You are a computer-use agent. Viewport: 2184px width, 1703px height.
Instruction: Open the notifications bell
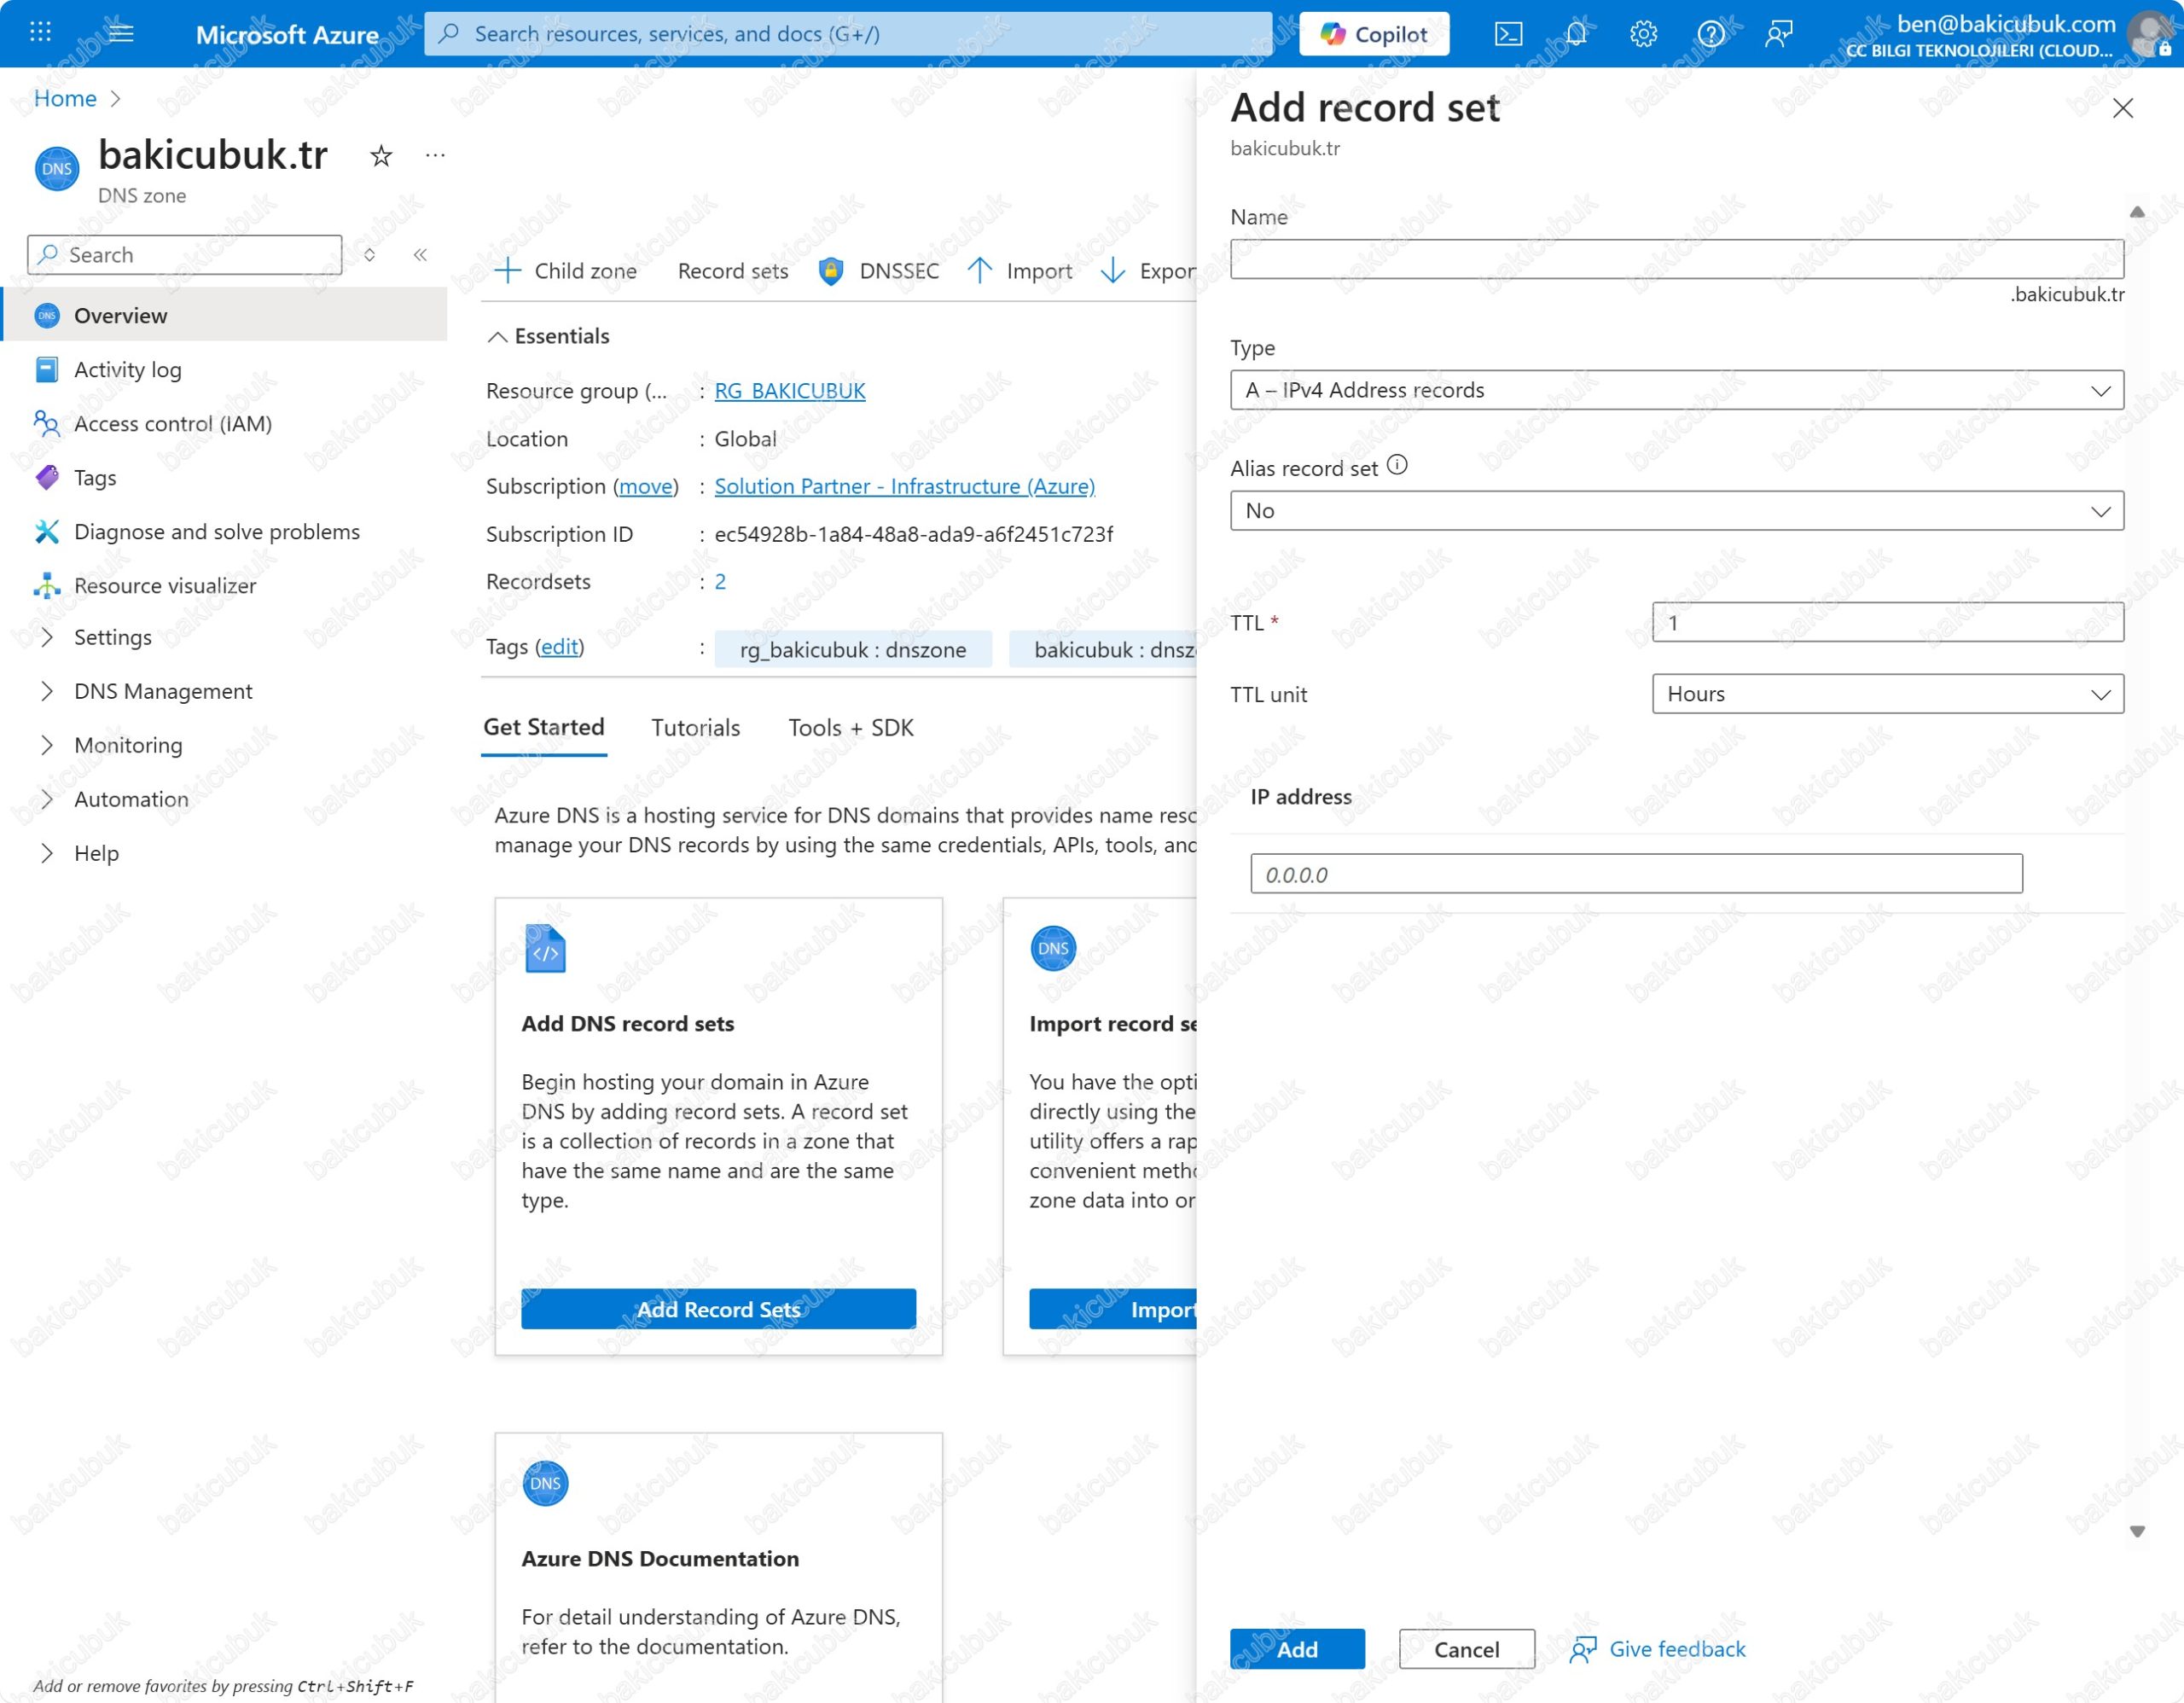[1576, 34]
